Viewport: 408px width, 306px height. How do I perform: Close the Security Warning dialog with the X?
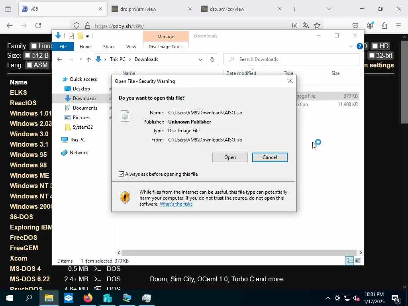coord(290,81)
